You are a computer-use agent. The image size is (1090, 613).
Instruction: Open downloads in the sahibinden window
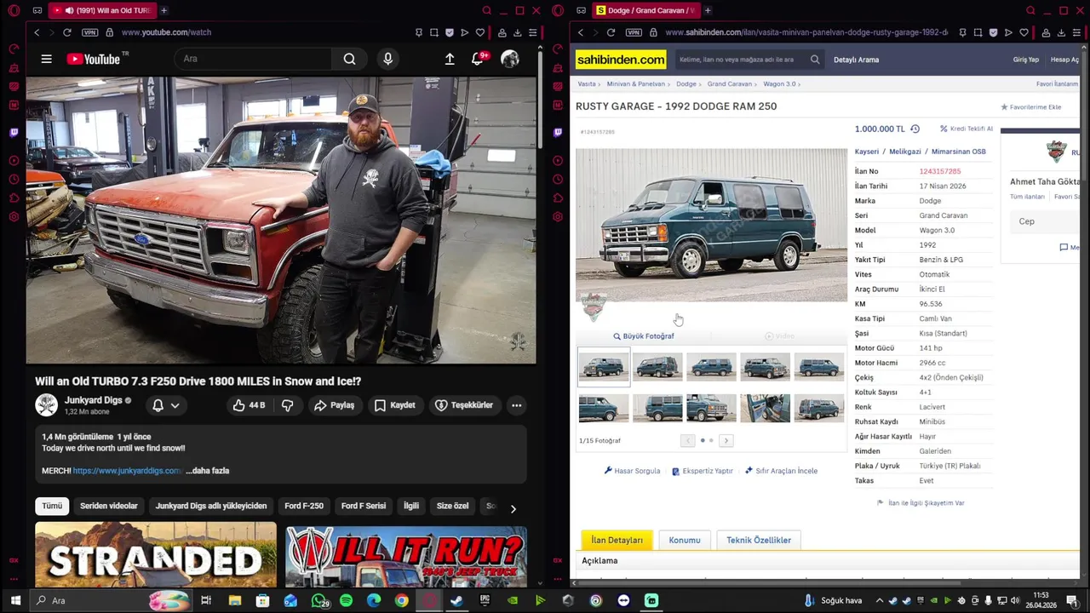point(1061,32)
